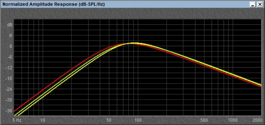265x125 pixels.
Task: Click the 'dB' axis unit label
Action: point(10,25)
